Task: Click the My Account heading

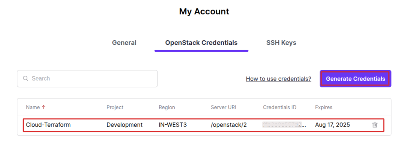Action: [x=204, y=11]
